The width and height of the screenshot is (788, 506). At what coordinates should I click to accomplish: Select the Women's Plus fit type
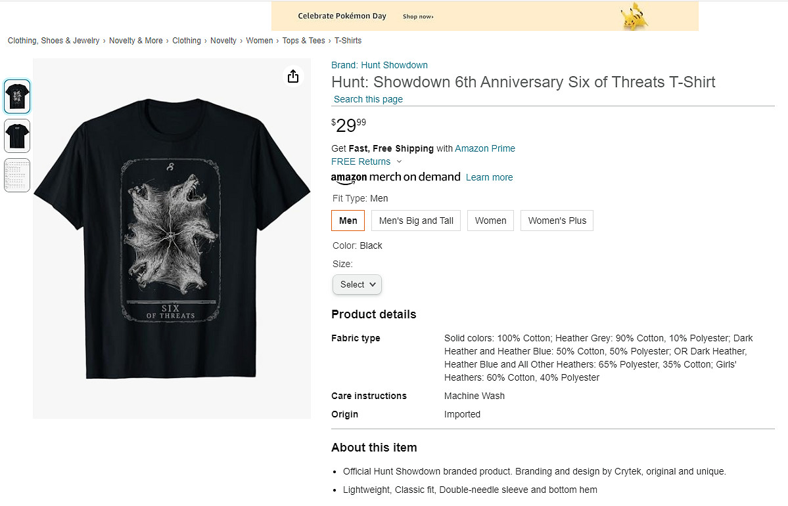pyautogui.click(x=557, y=221)
